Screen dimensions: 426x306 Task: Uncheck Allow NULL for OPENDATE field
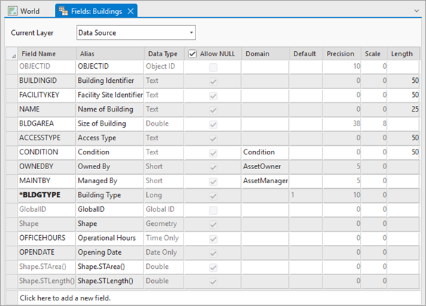click(213, 252)
